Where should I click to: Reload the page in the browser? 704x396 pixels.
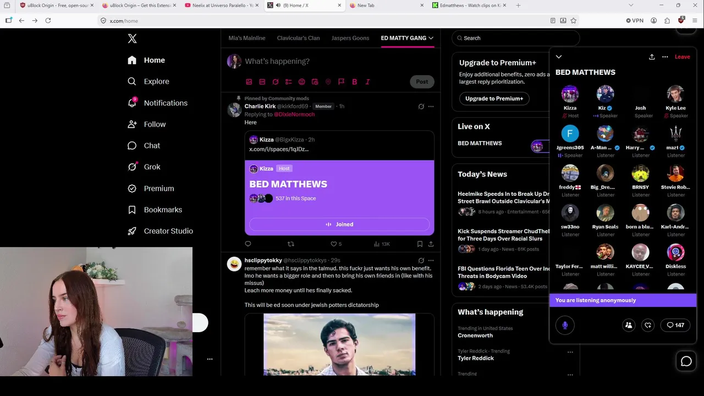48,20
